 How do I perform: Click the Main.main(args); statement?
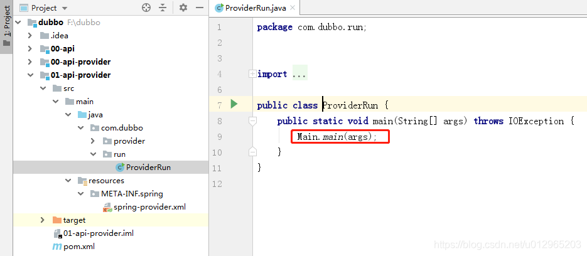337,137
